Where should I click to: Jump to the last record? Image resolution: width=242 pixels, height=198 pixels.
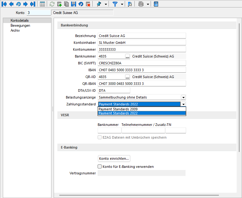point(32,4)
